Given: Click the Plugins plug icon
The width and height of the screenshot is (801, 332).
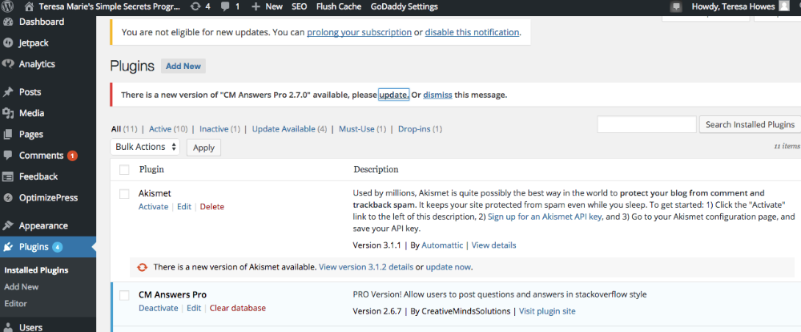Looking at the screenshot, I should tap(8, 246).
